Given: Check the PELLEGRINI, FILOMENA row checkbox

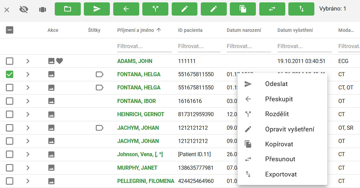Looking at the screenshot, I should point(10,181).
